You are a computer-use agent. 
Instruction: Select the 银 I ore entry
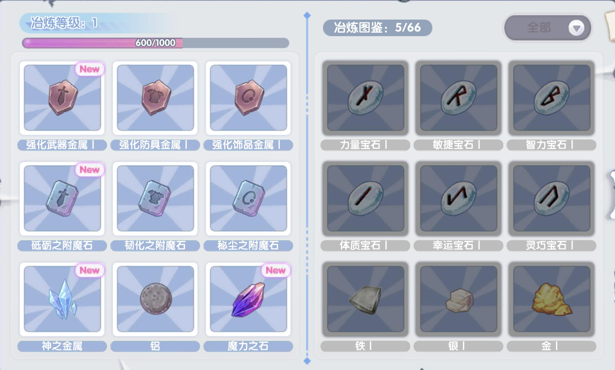458,299
